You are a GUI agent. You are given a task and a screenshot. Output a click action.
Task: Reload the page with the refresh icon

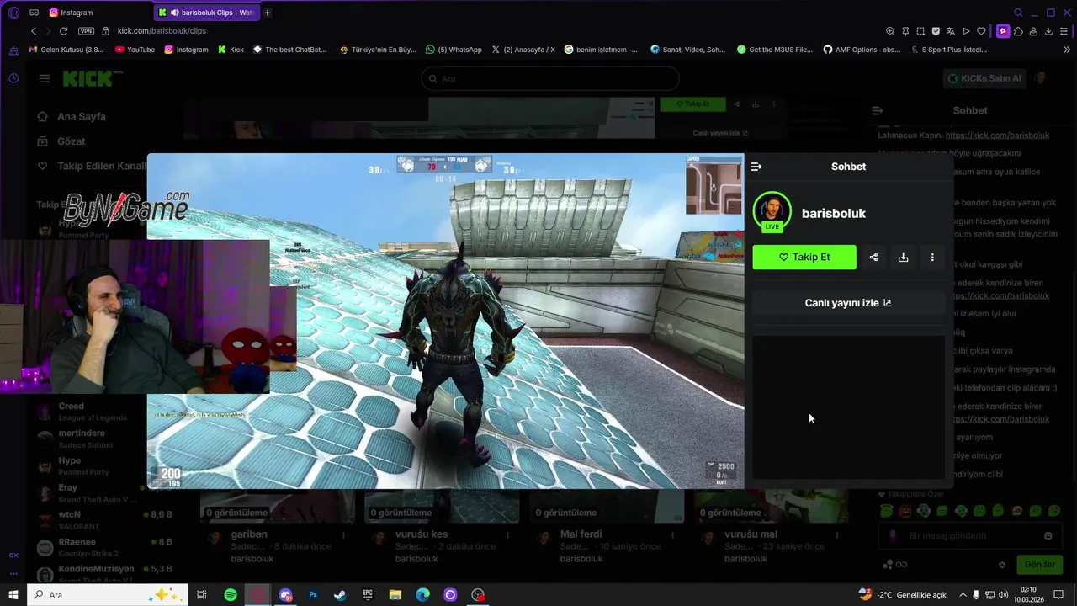[x=63, y=31]
